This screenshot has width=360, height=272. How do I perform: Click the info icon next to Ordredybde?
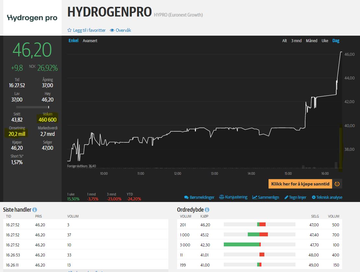point(207,209)
